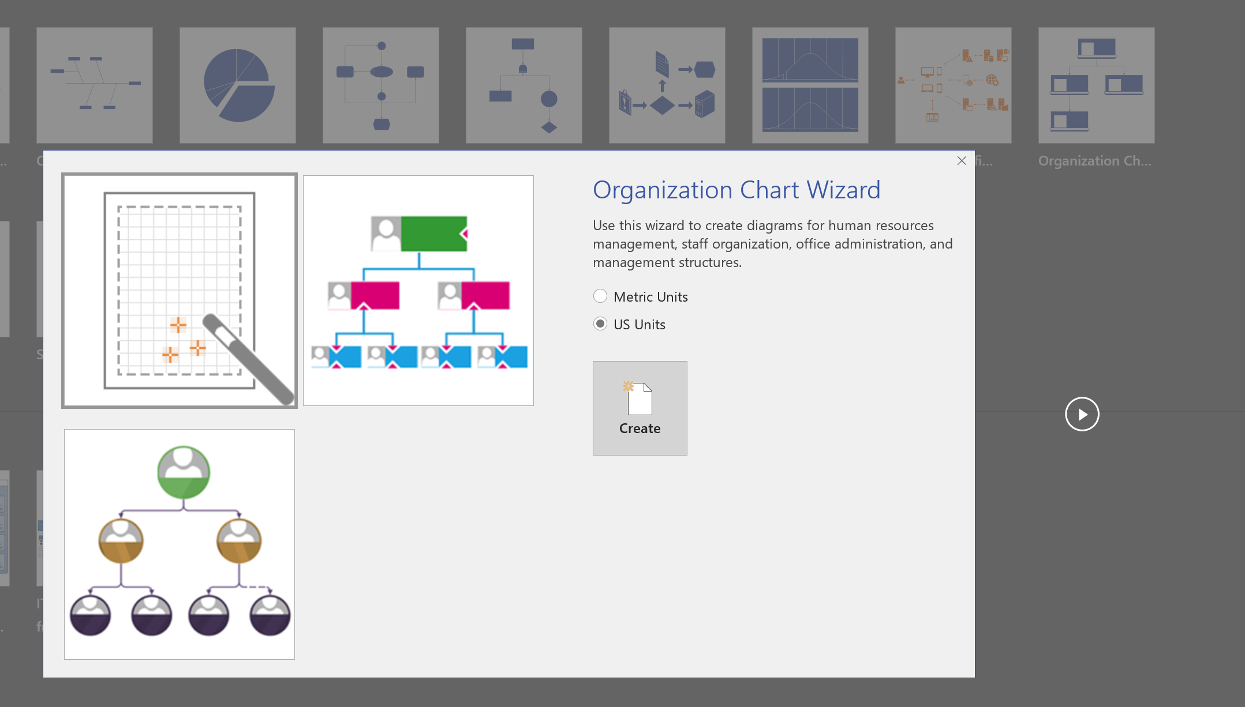Enable the US Units radio button
The width and height of the screenshot is (1245, 707).
tap(600, 325)
